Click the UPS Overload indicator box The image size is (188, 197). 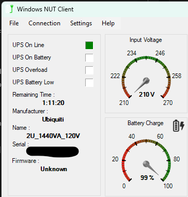coord(89,70)
